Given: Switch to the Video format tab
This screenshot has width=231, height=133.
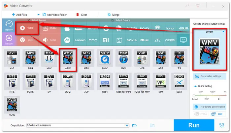Looking at the screenshot, I should pos(27,28).
